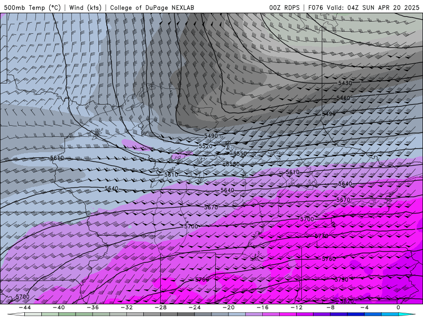Click the "500mb Temp (°C)" title text

(32, 7)
